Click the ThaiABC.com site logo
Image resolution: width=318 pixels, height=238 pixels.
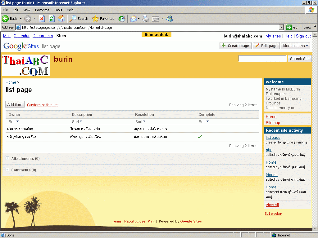[26, 65]
